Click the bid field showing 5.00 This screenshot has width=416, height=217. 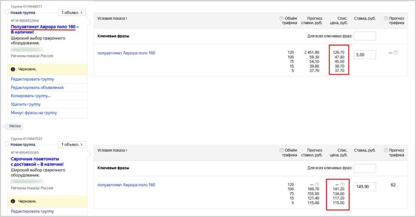[365, 55]
